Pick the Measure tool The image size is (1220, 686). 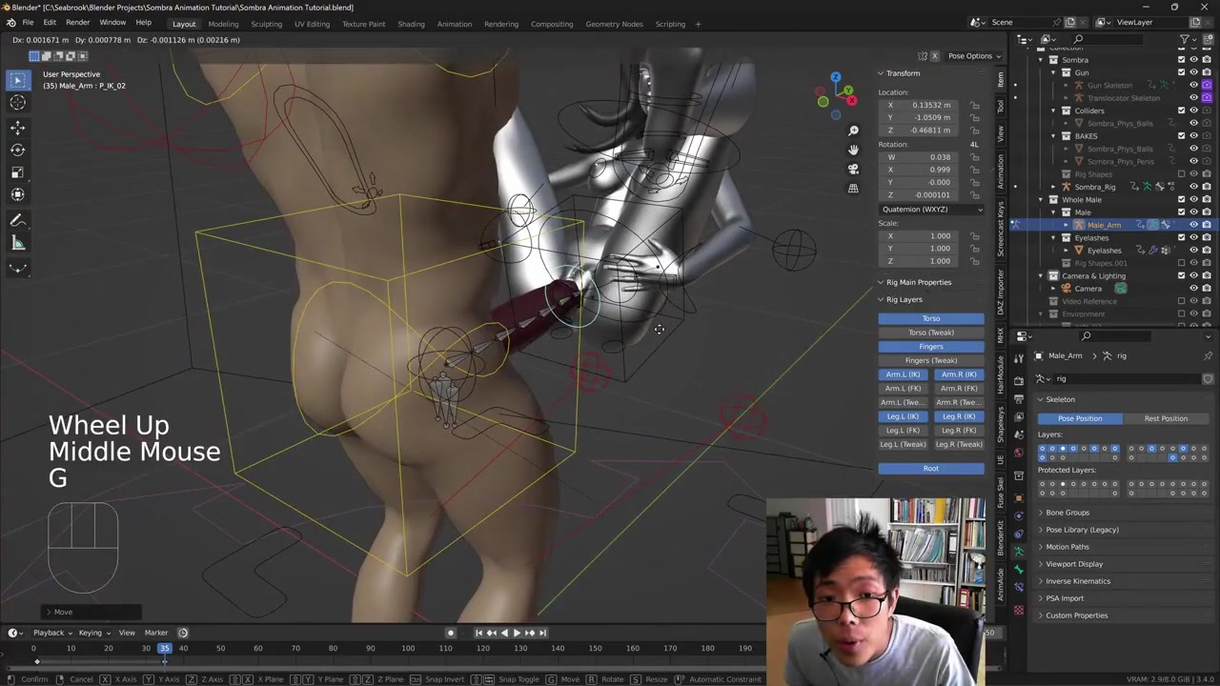pos(17,243)
